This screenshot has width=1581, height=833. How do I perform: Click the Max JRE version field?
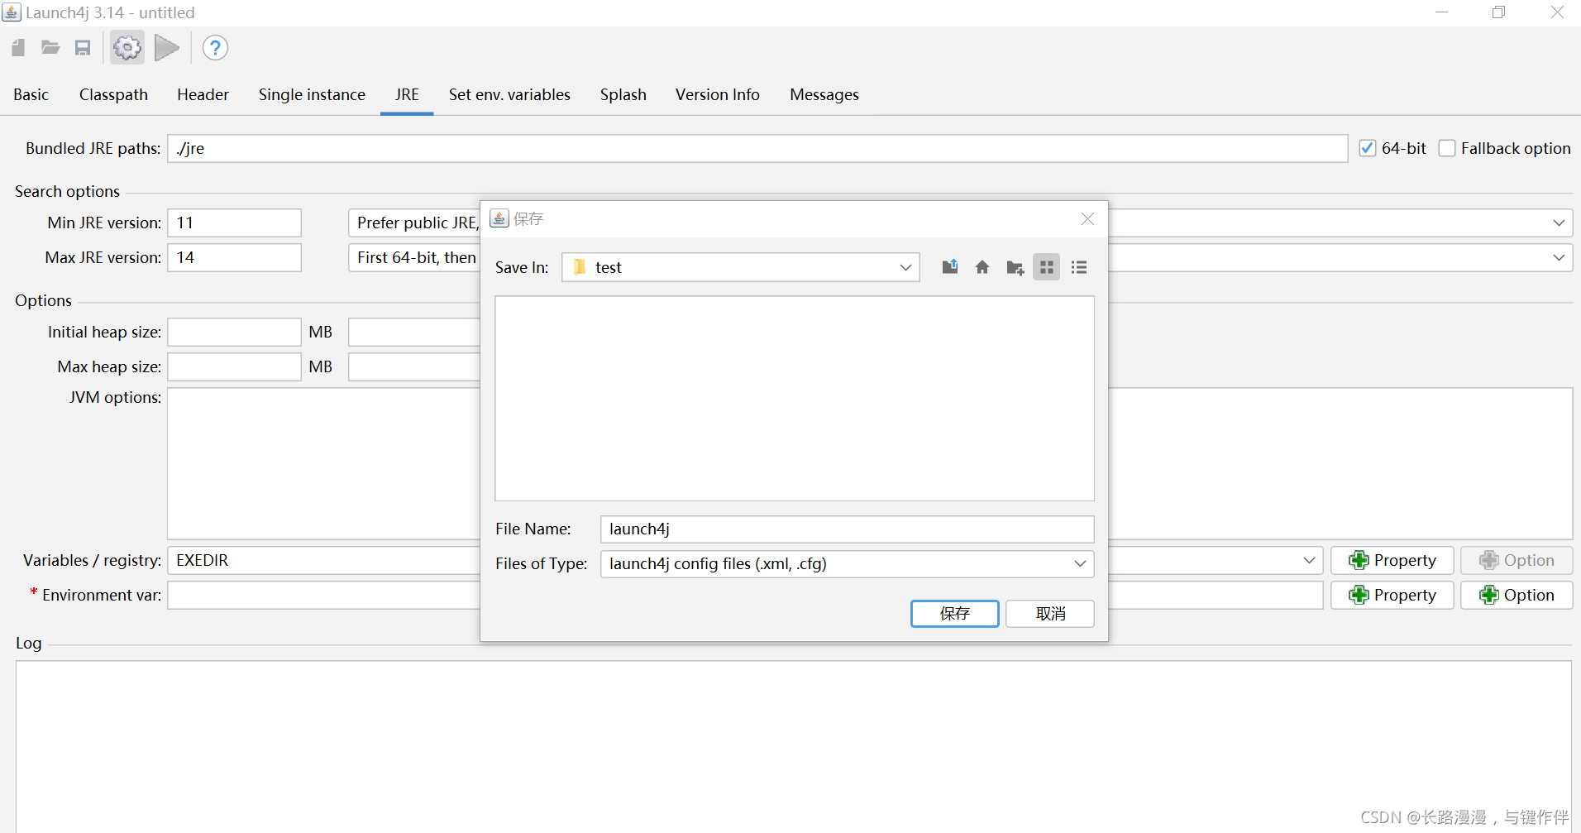click(x=235, y=257)
